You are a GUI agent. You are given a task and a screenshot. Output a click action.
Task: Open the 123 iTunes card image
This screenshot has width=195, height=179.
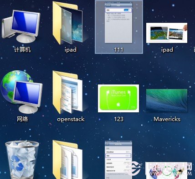pyautogui.click(x=118, y=99)
